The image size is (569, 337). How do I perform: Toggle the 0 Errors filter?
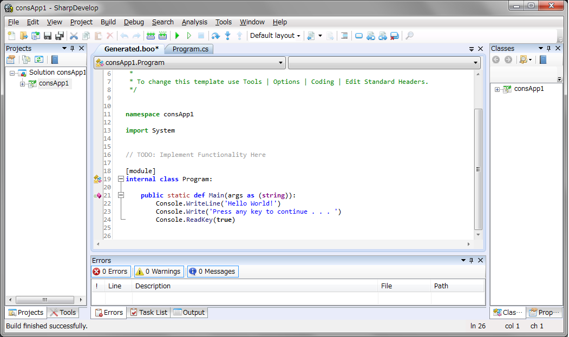pos(110,271)
